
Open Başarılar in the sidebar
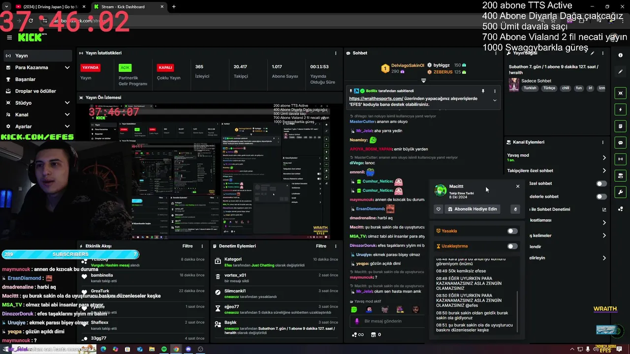pyautogui.click(x=37, y=79)
